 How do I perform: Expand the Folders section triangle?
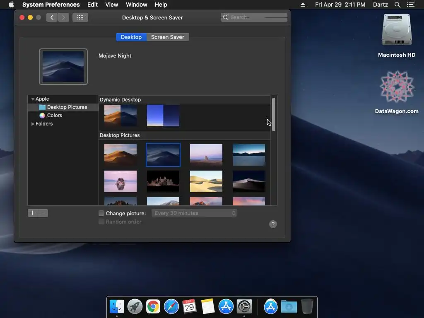(33, 124)
